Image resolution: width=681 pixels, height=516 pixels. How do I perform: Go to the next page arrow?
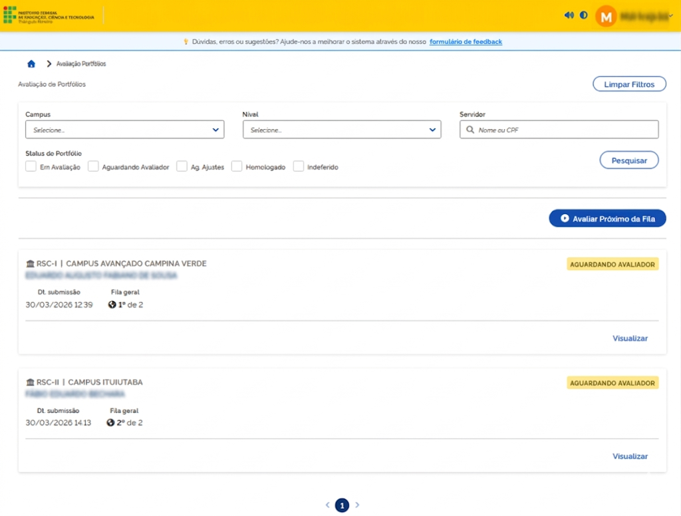(357, 505)
